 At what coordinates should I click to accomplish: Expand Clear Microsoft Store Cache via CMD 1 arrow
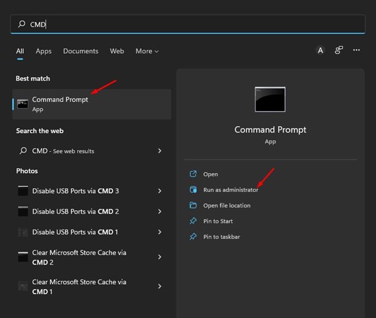click(160, 287)
